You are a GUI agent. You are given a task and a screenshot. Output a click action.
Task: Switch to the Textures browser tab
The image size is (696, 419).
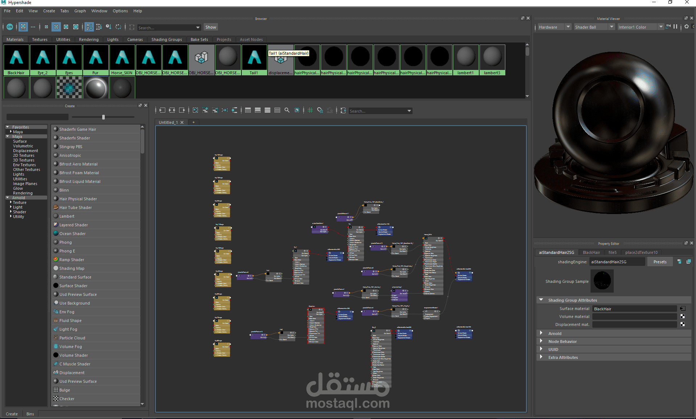[40, 39]
